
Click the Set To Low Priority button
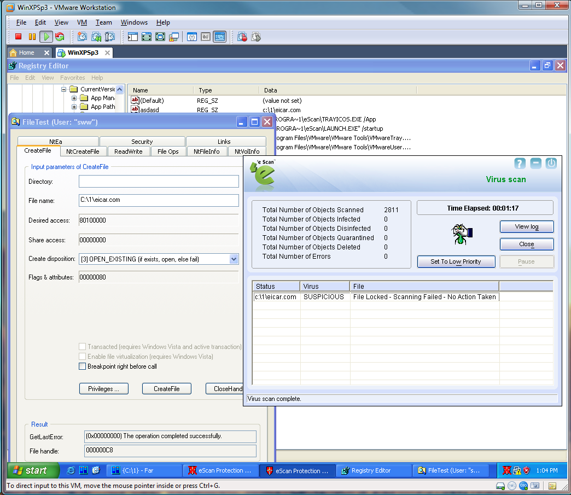pyautogui.click(x=456, y=261)
